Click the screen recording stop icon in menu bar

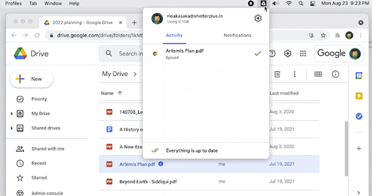[251, 3]
